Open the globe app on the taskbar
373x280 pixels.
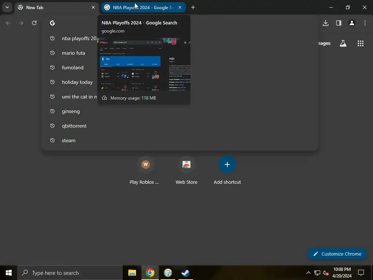coord(168,273)
